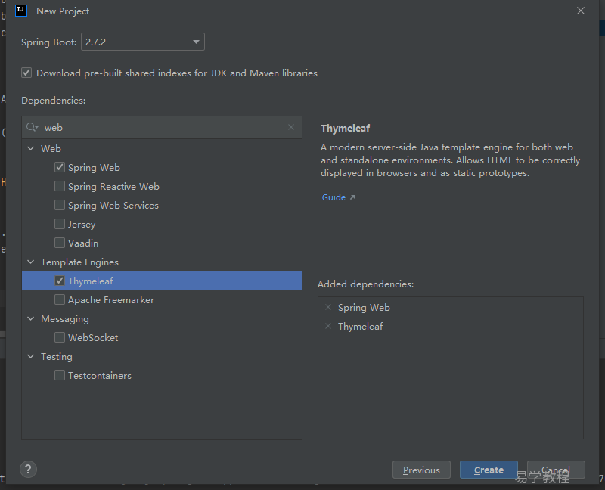
Task: Collapse the Web category
Action: click(x=31, y=148)
